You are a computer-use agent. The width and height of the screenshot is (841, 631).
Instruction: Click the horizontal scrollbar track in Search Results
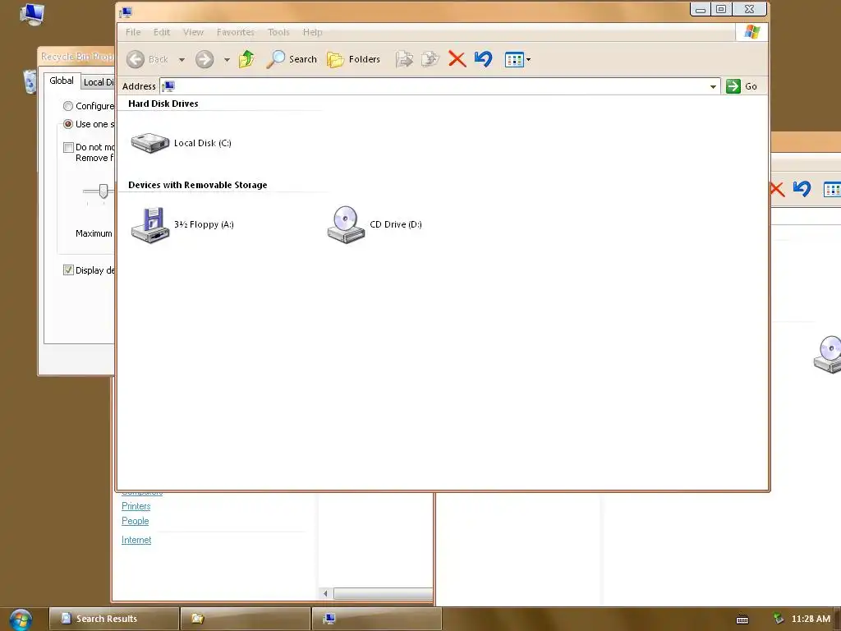[x=384, y=593]
